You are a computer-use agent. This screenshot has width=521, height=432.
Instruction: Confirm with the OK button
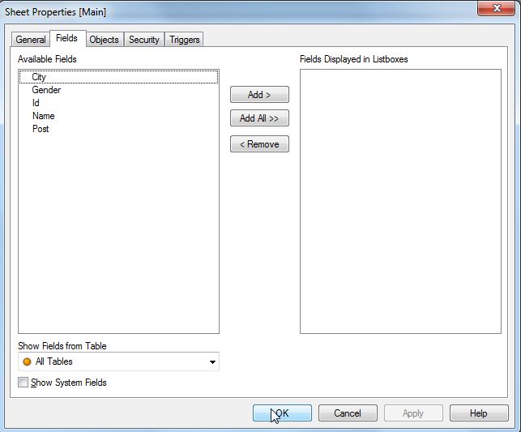coord(282,413)
